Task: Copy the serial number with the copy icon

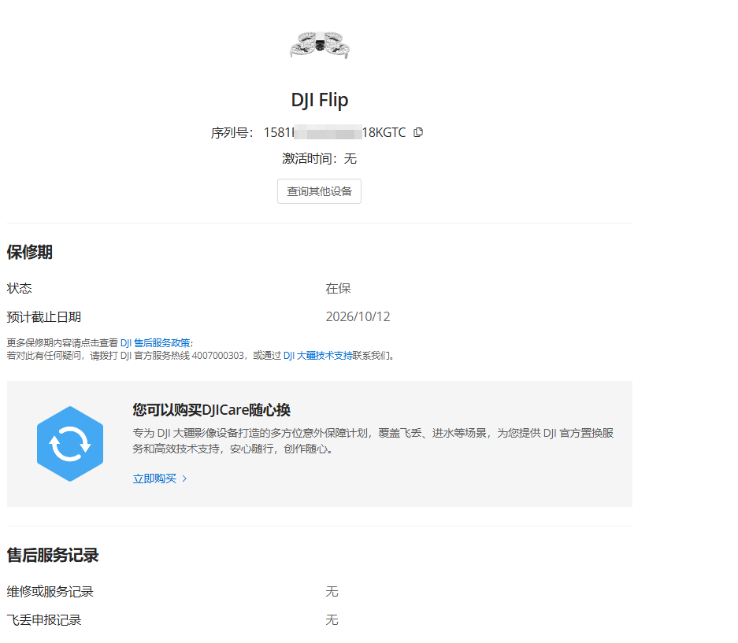Action: [x=418, y=133]
